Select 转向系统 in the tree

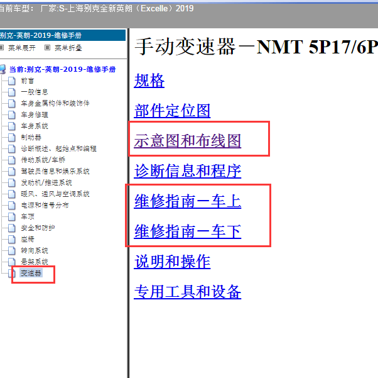35,250
